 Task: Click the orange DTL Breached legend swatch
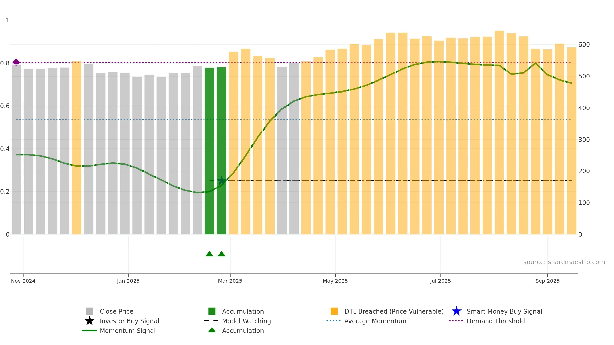pos(334,311)
